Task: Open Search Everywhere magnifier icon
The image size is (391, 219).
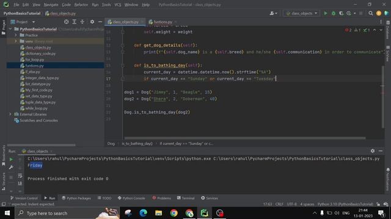Action: click(371, 13)
